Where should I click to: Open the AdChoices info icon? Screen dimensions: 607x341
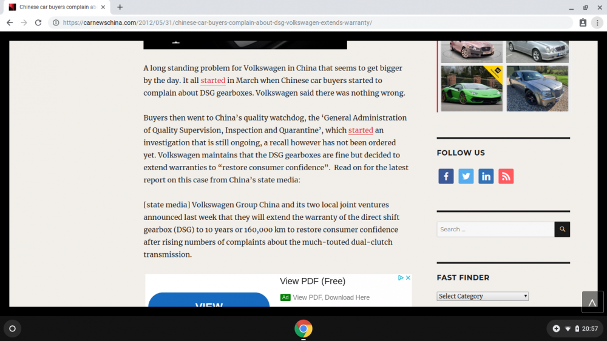401,277
